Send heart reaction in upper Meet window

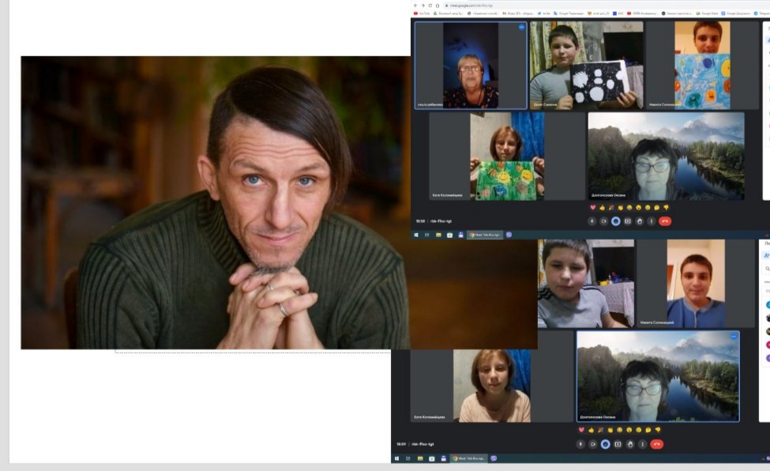pyautogui.click(x=593, y=208)
